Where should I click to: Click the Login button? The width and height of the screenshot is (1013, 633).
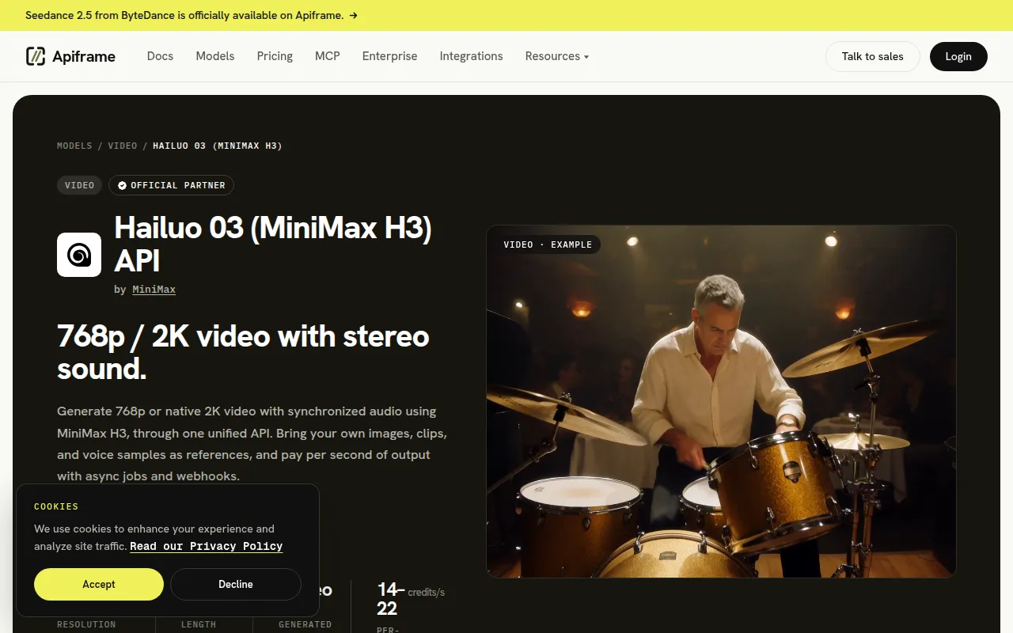click(x=958, y=56)
